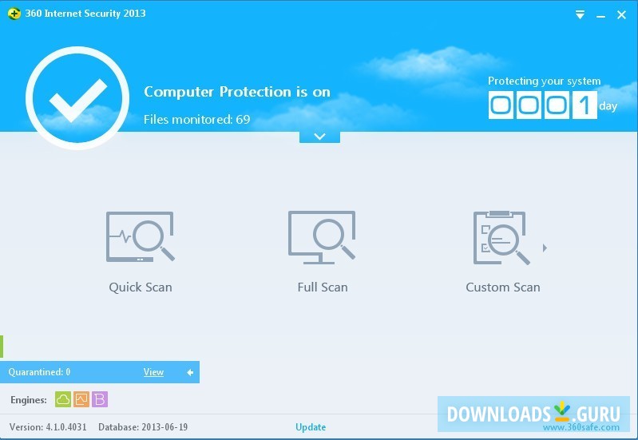Close the 360 Internet Security window
This screenshot has height=440, width=638.
621,15
